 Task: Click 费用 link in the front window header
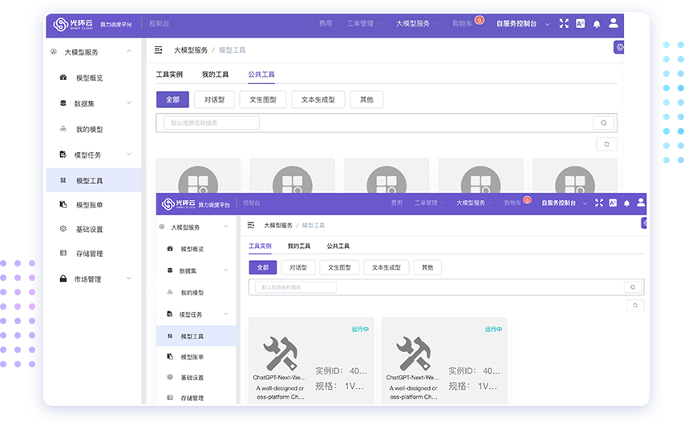[396, 203]
